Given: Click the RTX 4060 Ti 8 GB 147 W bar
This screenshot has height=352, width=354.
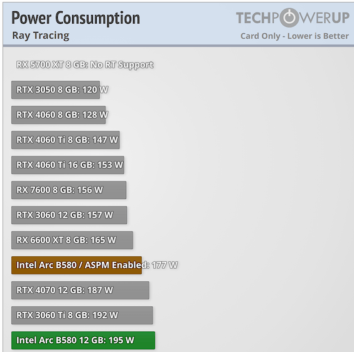Looking at the screenshot, I should pos(65,140).
